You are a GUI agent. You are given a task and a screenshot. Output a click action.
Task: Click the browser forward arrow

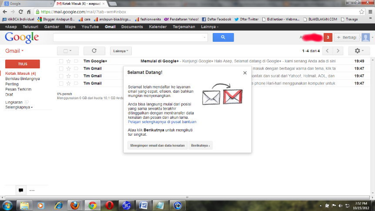[13, 12]
